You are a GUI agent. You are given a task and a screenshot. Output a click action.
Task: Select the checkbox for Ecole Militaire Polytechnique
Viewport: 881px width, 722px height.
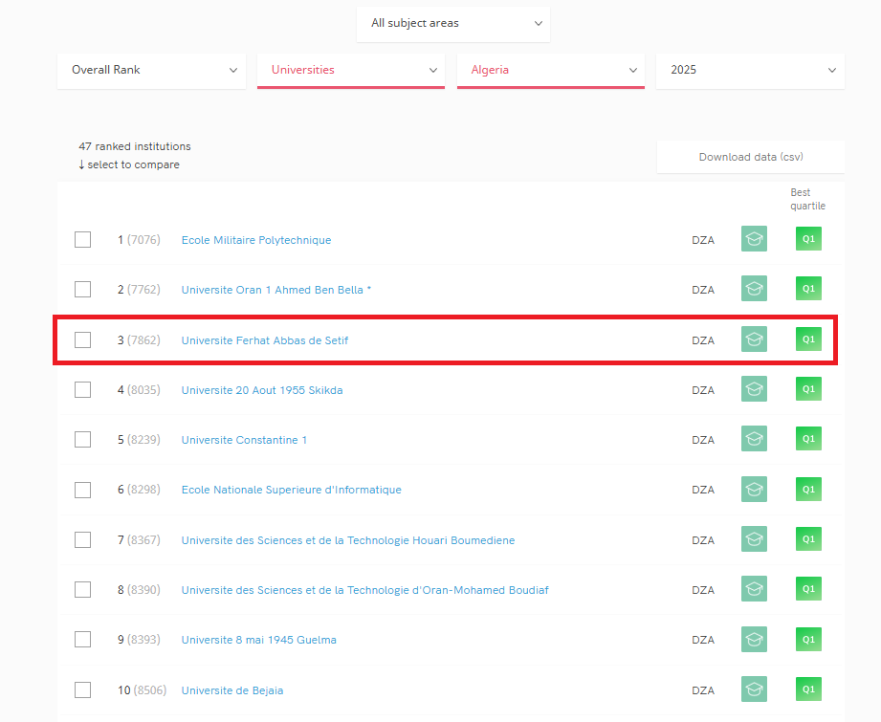[x=82, y=239]
